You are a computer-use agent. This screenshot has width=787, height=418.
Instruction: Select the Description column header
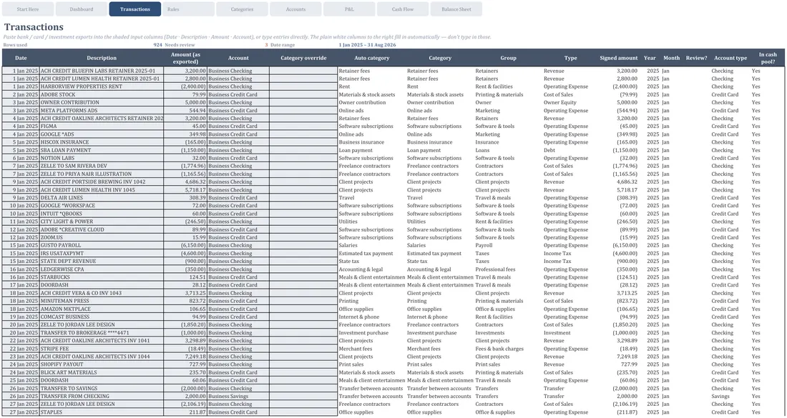click(102, 58)
